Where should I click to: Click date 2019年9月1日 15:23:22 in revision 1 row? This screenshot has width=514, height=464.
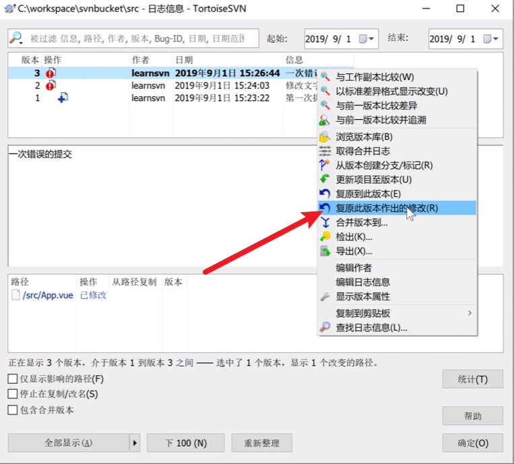click(x=222, y=98)
